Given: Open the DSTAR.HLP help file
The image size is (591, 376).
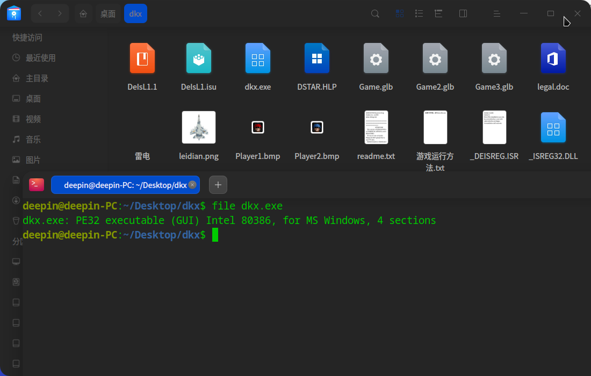Looking at the screenshot, I should [317, 59].
